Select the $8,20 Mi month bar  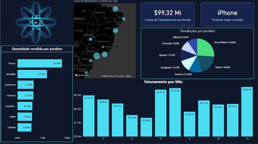tap(118, 120)
